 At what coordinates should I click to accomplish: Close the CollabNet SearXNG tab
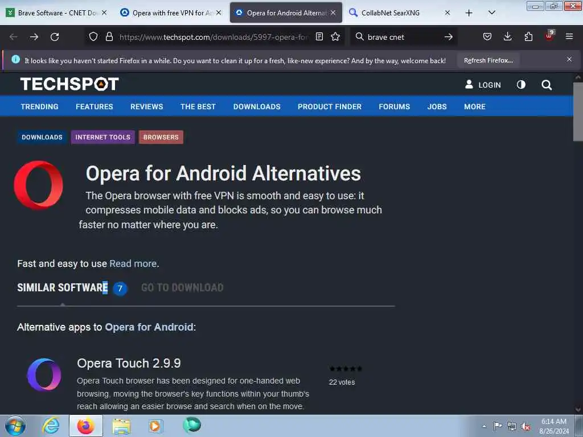447,13
